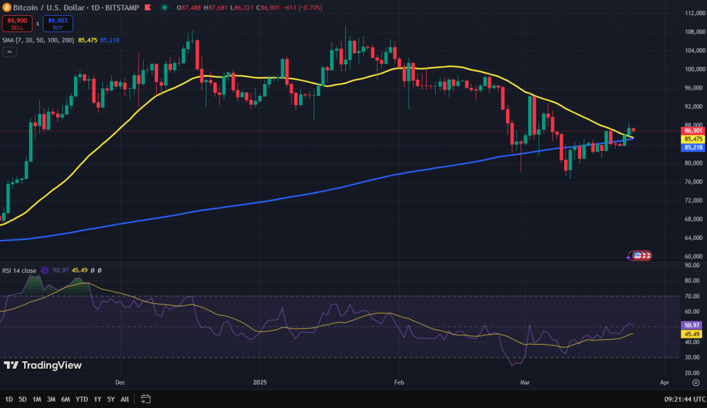This screenshot has height=408, width=707.
Task: Select the 5D time range
Action: click(x=23, y=399)
